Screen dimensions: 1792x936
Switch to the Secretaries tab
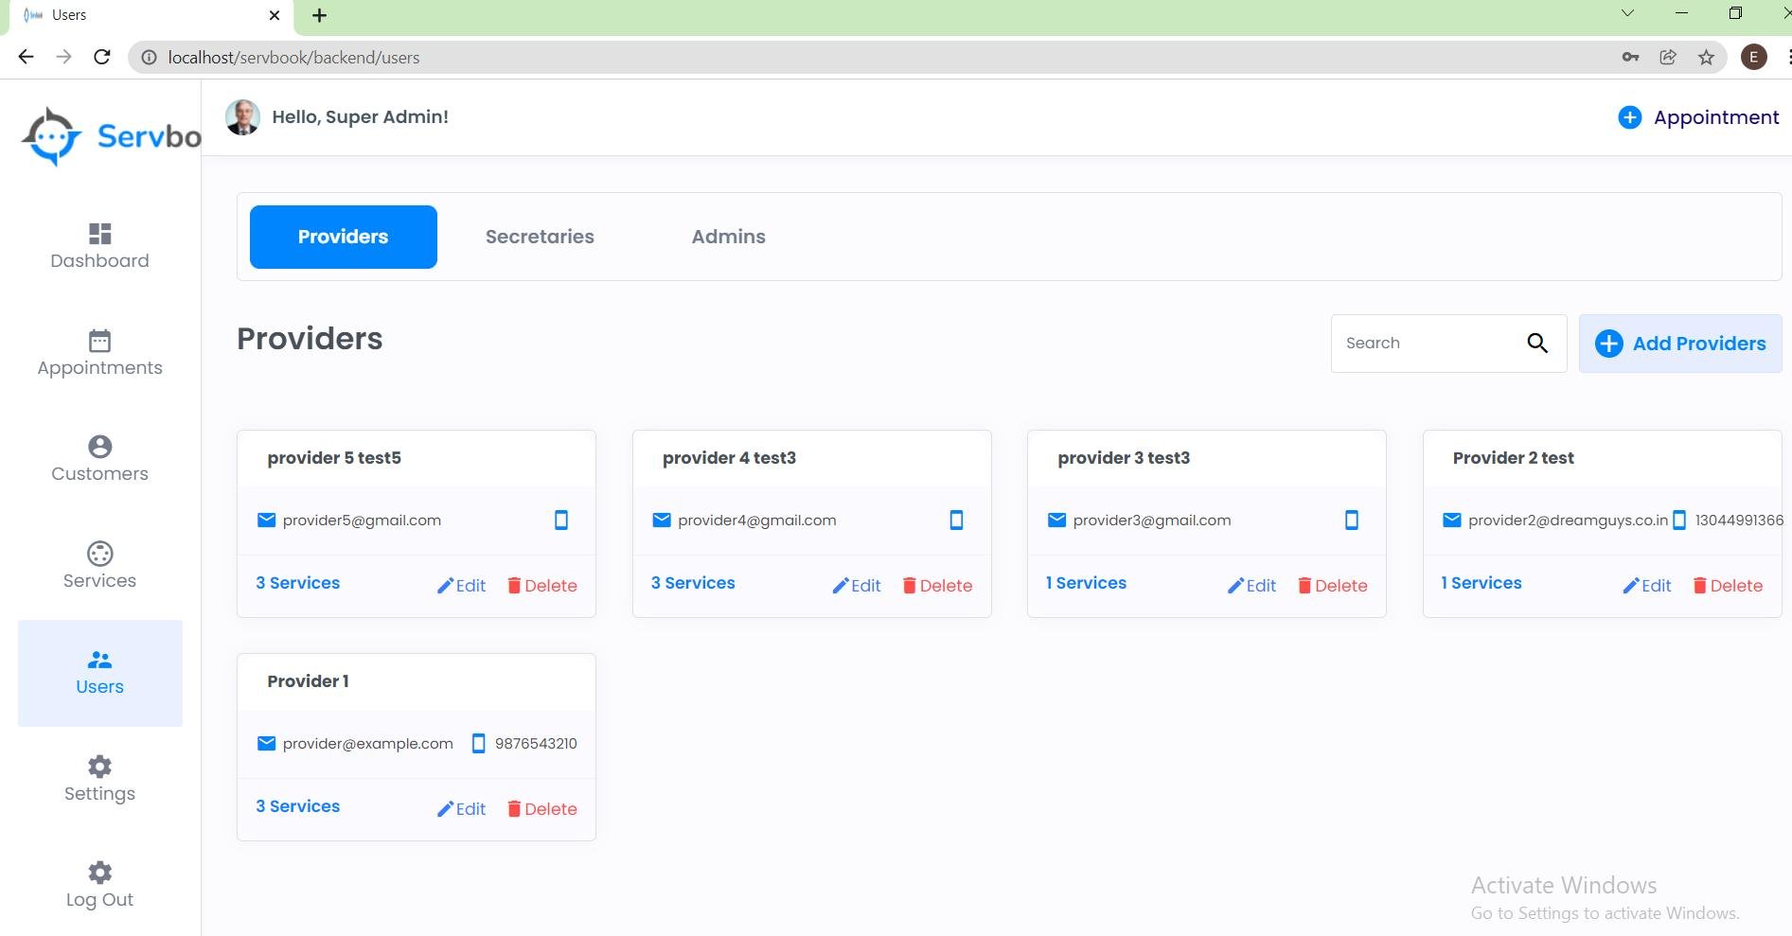coord(540,237)
